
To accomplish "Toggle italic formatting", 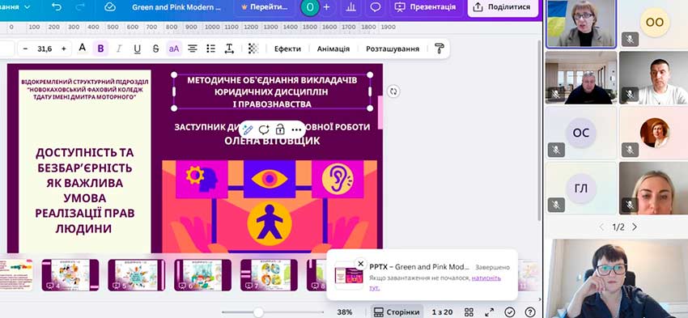I will tap(119, 49).
